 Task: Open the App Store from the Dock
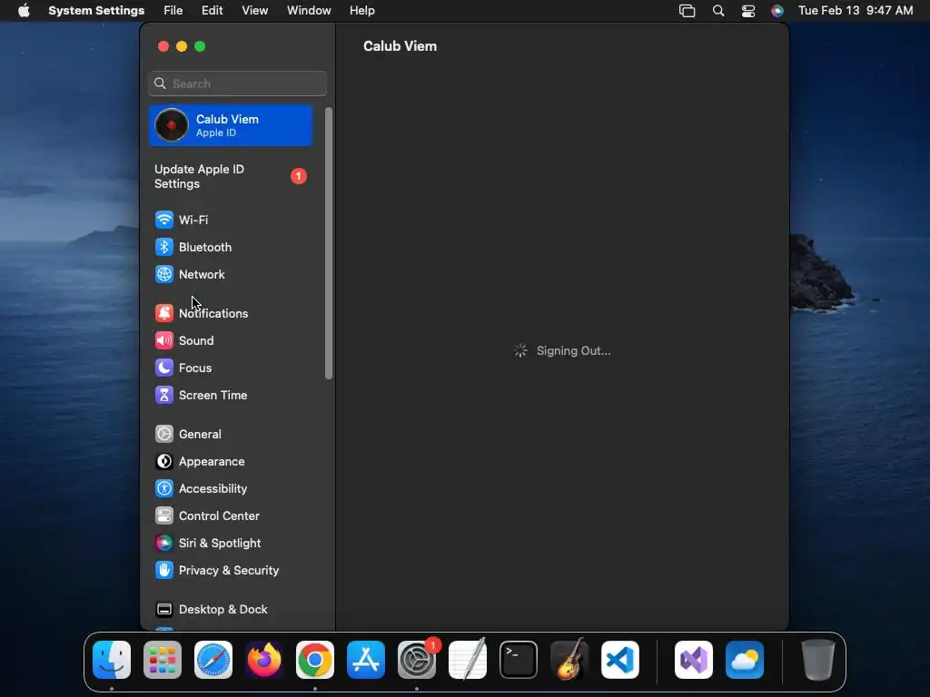(x=366, y=660)
